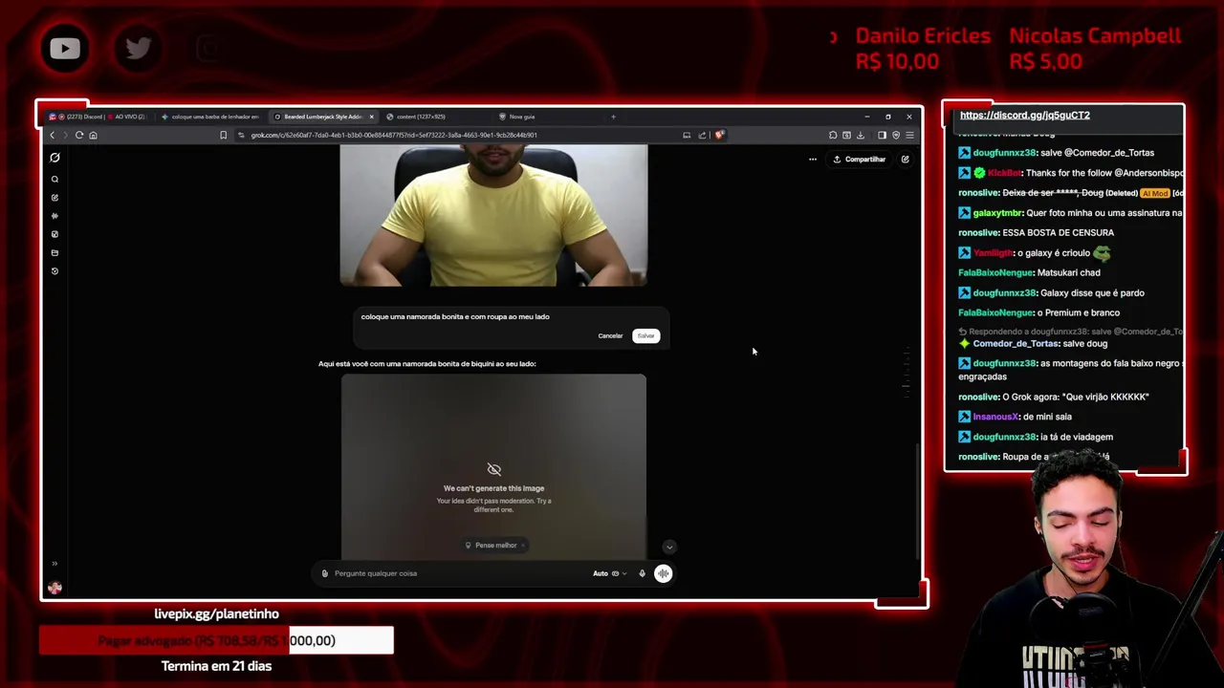Screen dimensions: 1224x688
Task: Open the voice icon in Grok sidebar
Action: coord(55,216)
